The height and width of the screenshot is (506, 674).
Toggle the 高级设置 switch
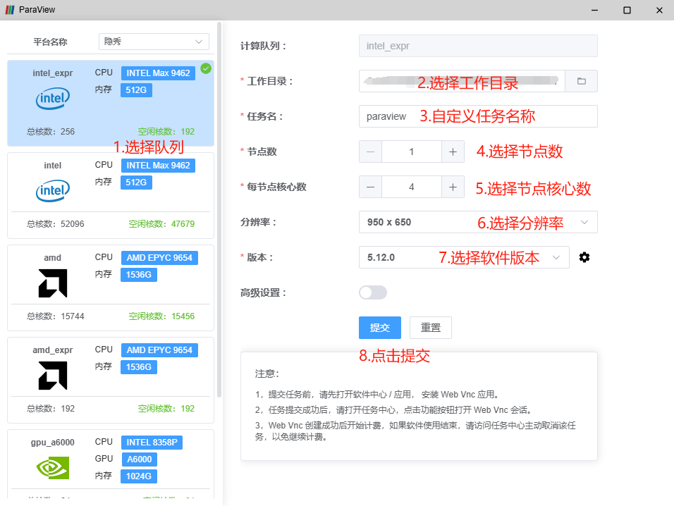click(x=373, y=292)
